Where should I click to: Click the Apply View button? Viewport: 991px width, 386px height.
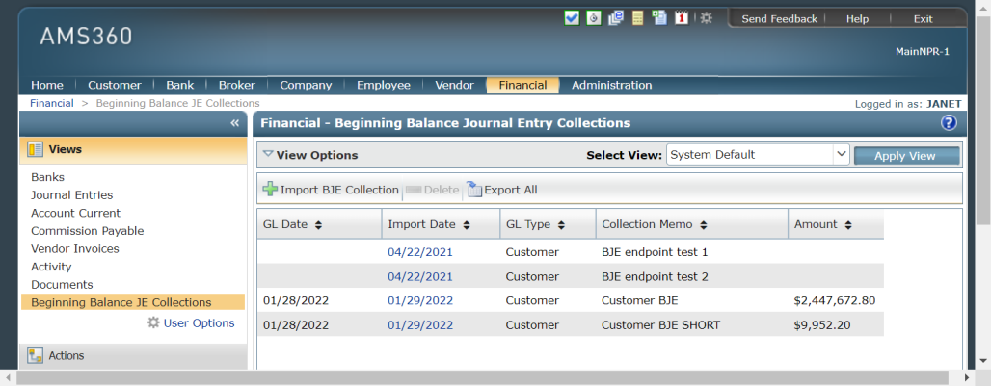(x=907, y=156)
